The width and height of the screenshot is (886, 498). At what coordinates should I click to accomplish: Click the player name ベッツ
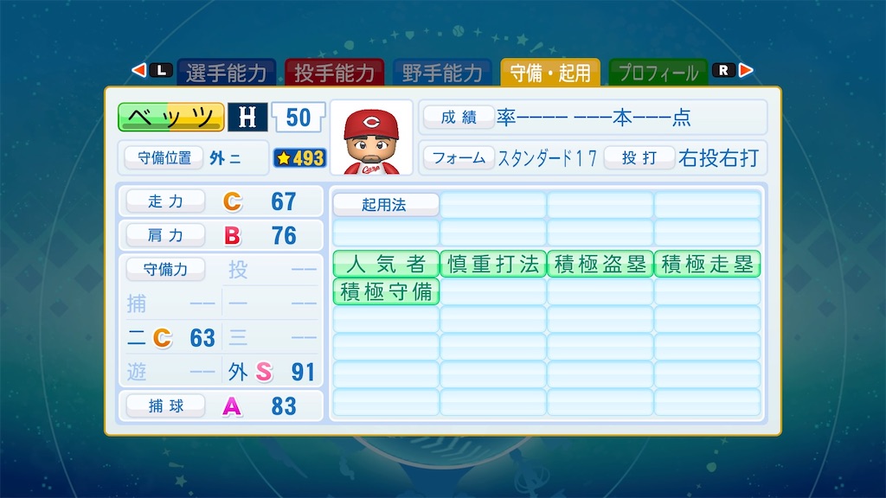coord(171,117)
